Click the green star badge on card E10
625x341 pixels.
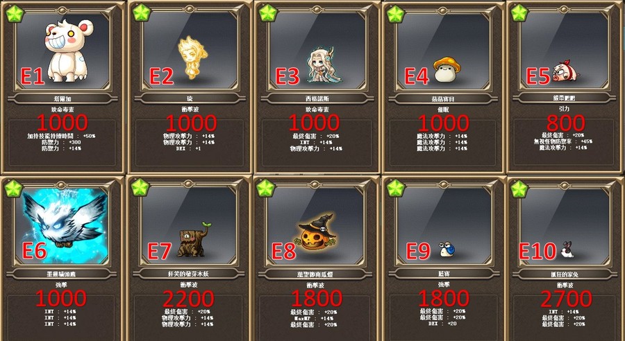519,189
